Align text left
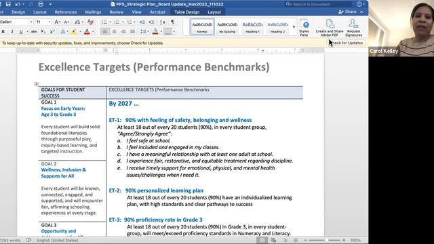Viewport: 434px width, 244px height. [105, 32]
